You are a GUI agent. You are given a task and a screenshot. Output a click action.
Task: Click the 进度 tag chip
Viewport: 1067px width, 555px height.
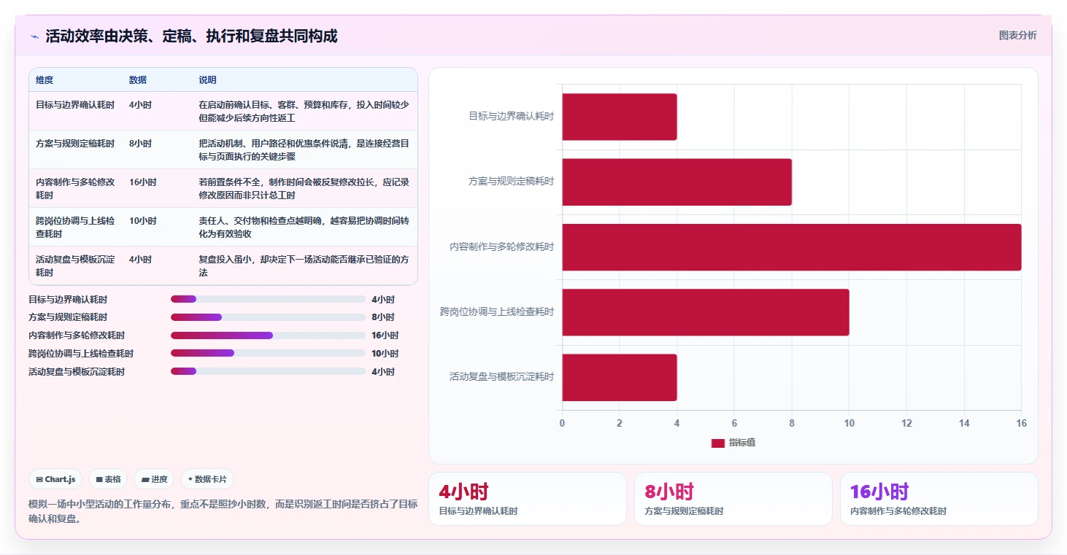click(154, 479)
